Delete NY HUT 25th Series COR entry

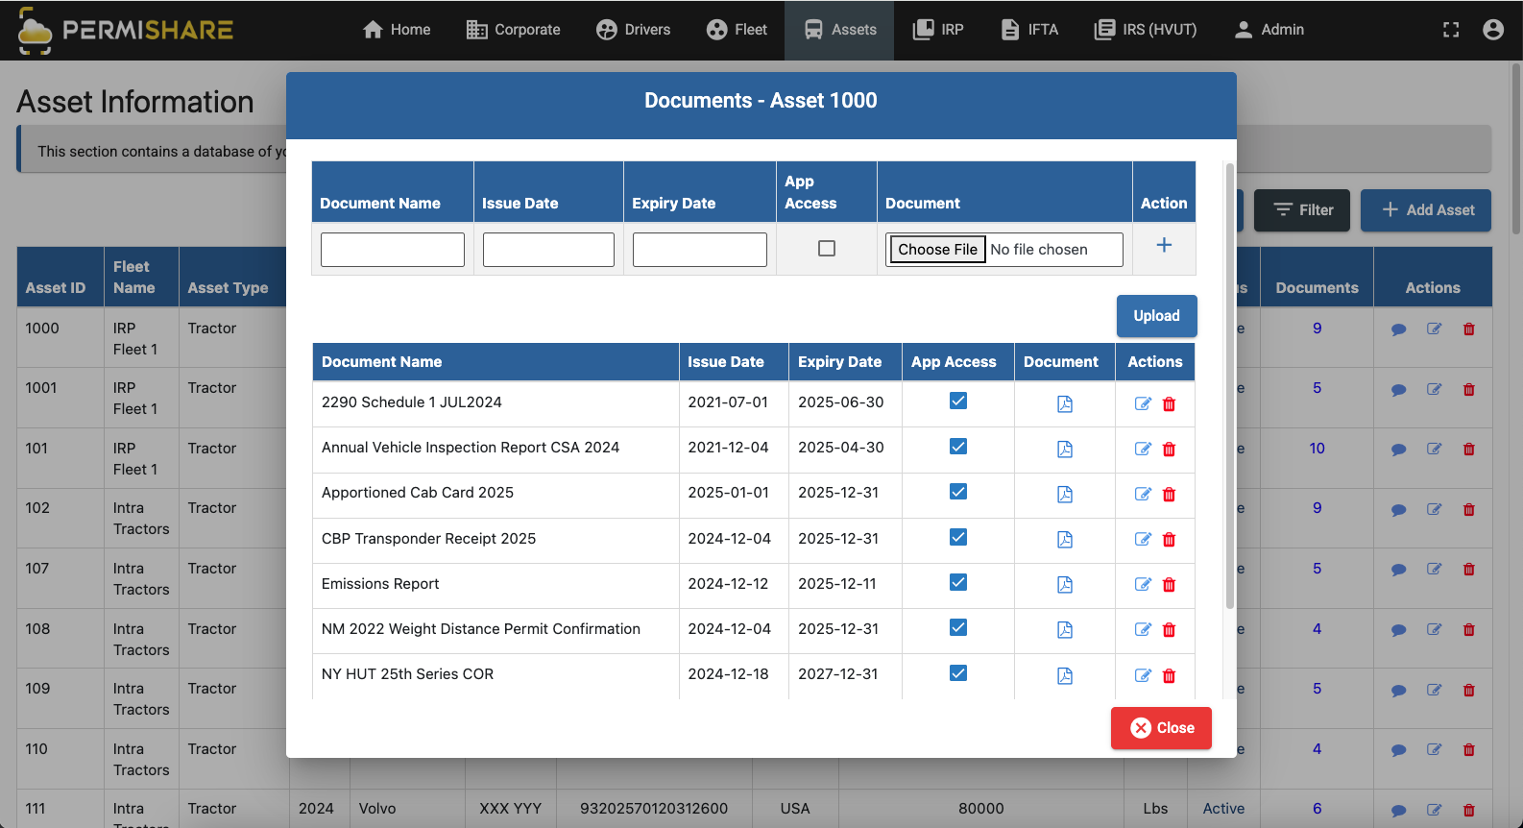[x=1169, y=676]
